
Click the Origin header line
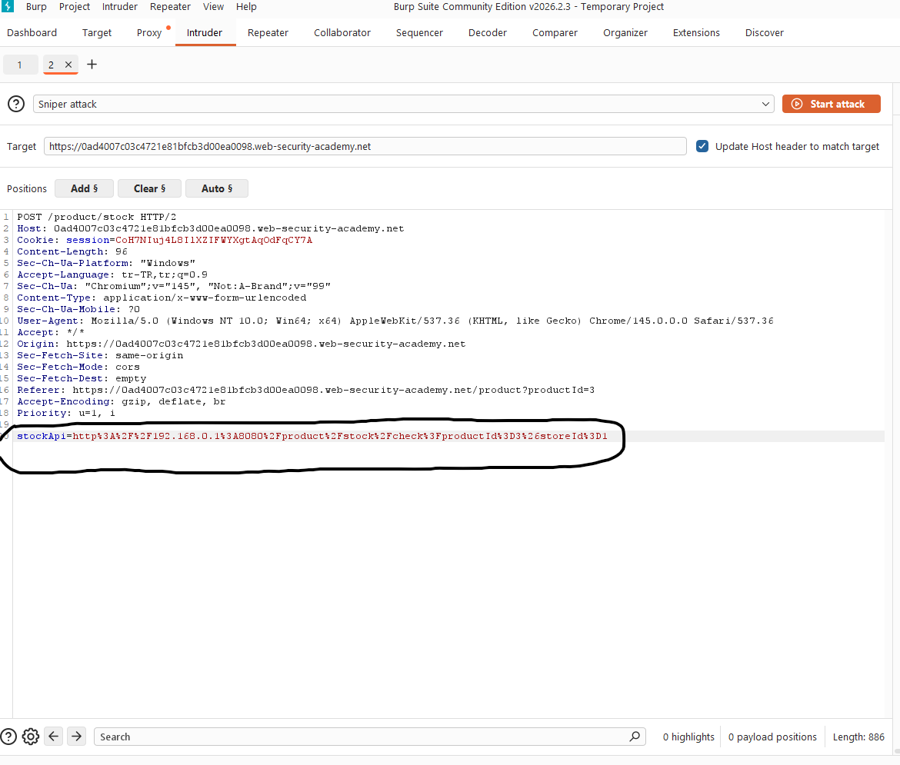point(241,344)
